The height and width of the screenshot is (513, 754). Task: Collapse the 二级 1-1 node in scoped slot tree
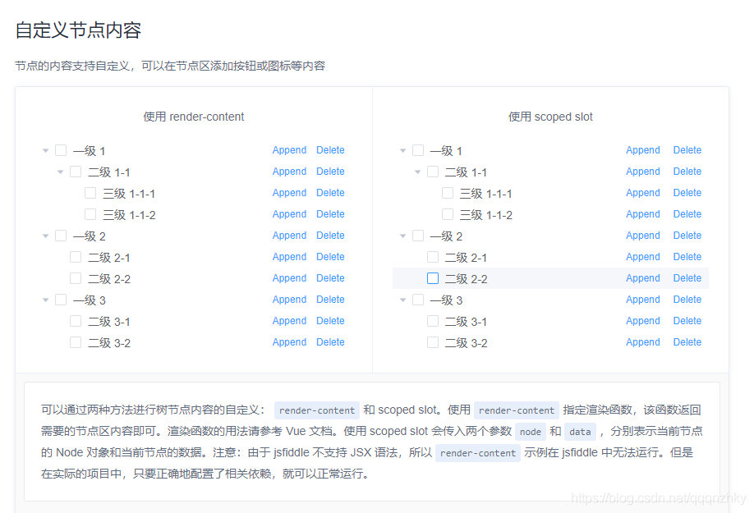[418, 172]
